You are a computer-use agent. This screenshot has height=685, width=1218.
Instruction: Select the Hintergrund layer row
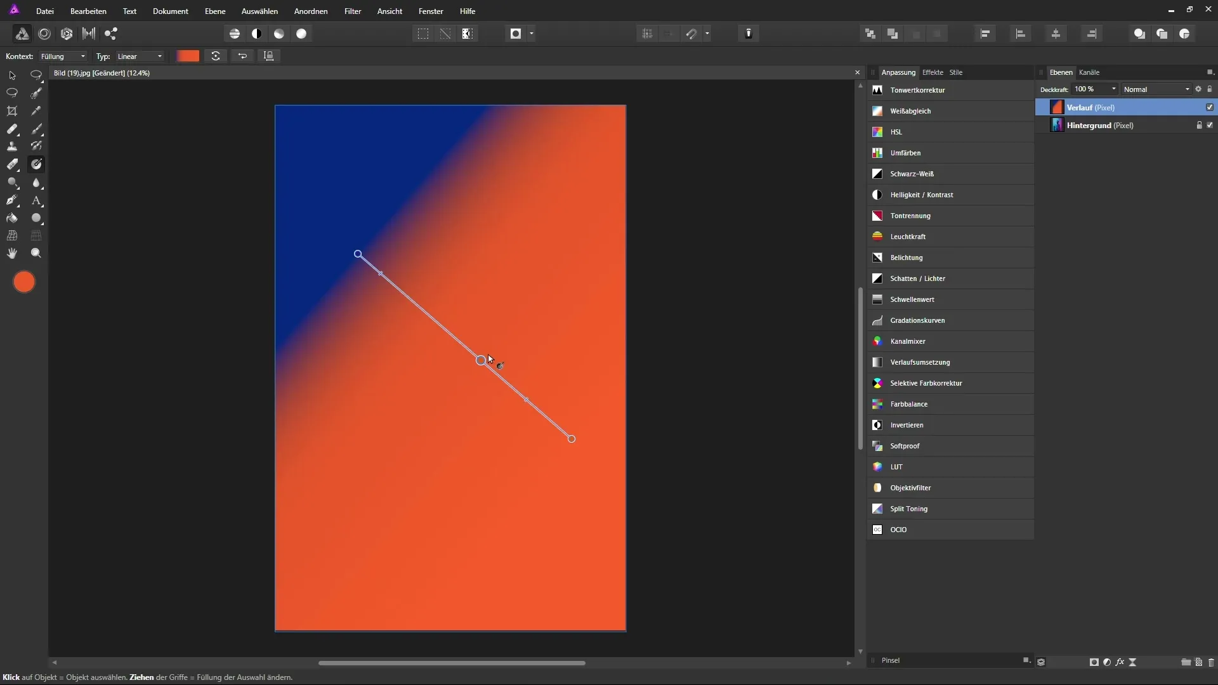(x=1126, y=125)
